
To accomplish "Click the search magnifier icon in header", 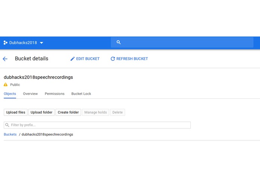I will click(x=119, y=42).
